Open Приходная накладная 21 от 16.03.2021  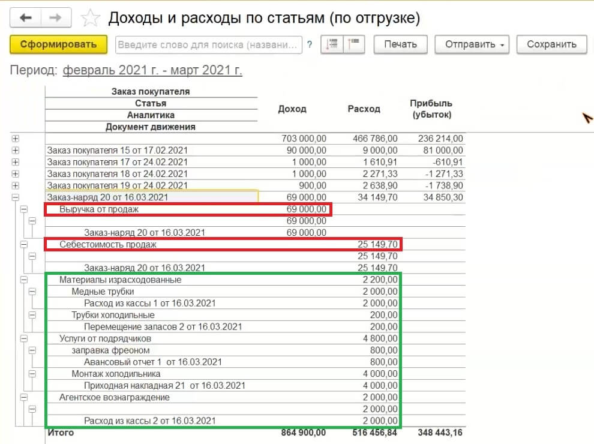[164, 385]
